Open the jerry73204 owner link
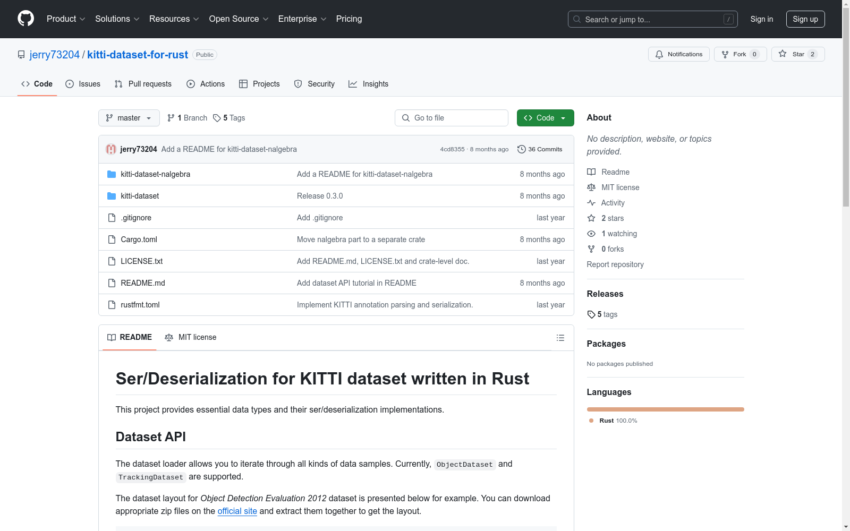The height and width of the screenshot is (531, 850). coord(55,55)
